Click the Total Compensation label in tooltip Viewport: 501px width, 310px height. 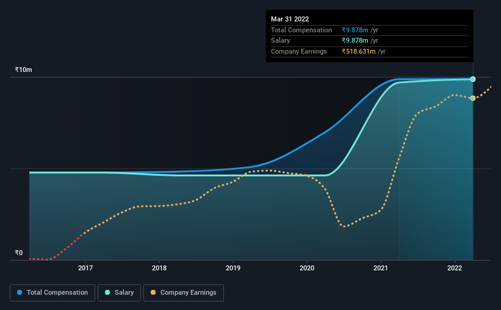[301, 30]
